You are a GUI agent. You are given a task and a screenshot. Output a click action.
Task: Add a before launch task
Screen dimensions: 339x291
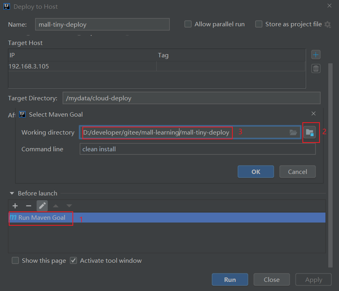(15, 206)
